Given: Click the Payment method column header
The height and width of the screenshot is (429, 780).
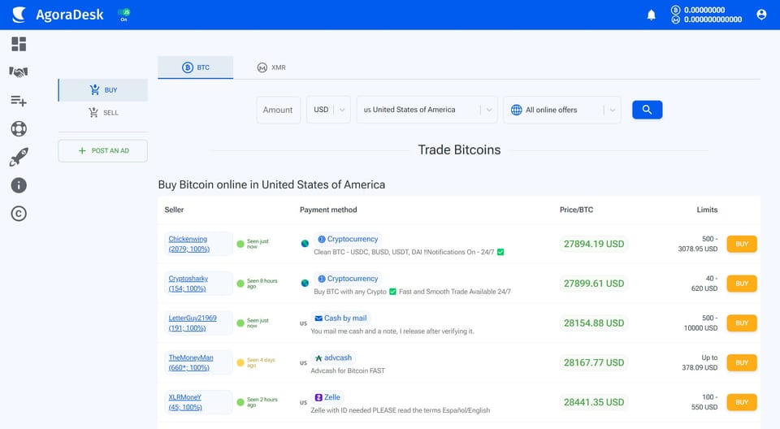Looking at the screenshot, I should (328, 210).
